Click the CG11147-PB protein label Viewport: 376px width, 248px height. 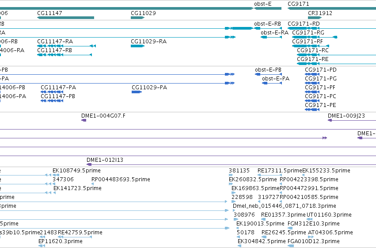(58, 96)
